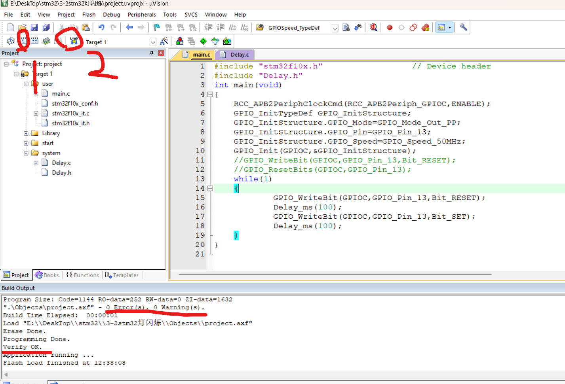Click Select Software Packs funnel icon

click(x=215, y=41)
